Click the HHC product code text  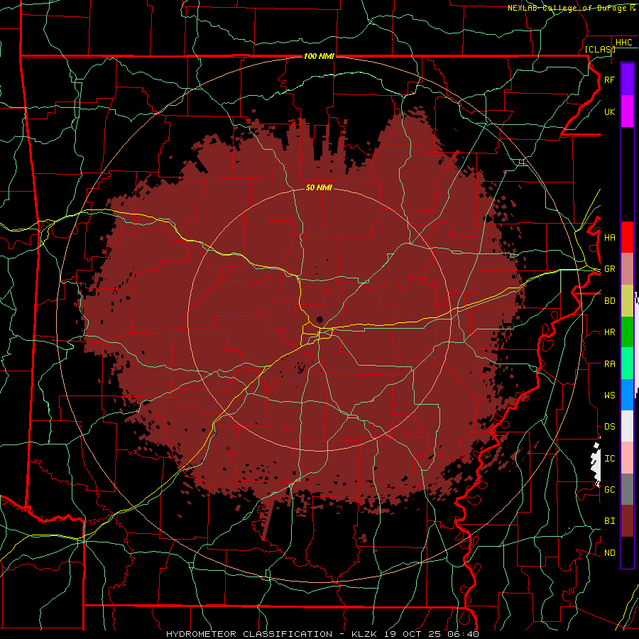pyautogui.click(x=623, y=43)
